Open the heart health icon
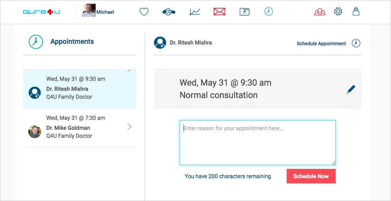Viewport: 391px width, 201px height. click(144, 12)
